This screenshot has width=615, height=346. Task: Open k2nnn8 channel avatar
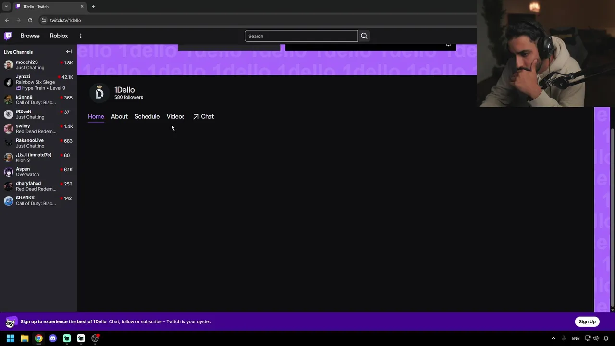(9, 99)
